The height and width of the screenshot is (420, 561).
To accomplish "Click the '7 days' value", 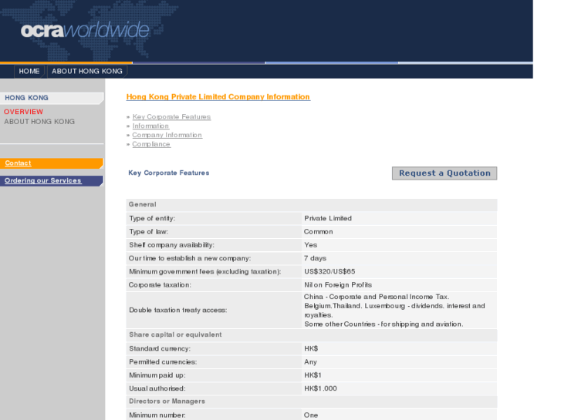I will [315, 258].
